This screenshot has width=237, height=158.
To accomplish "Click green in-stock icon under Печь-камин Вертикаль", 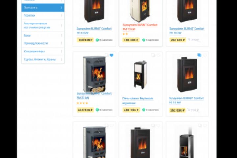I will (144, 110).
